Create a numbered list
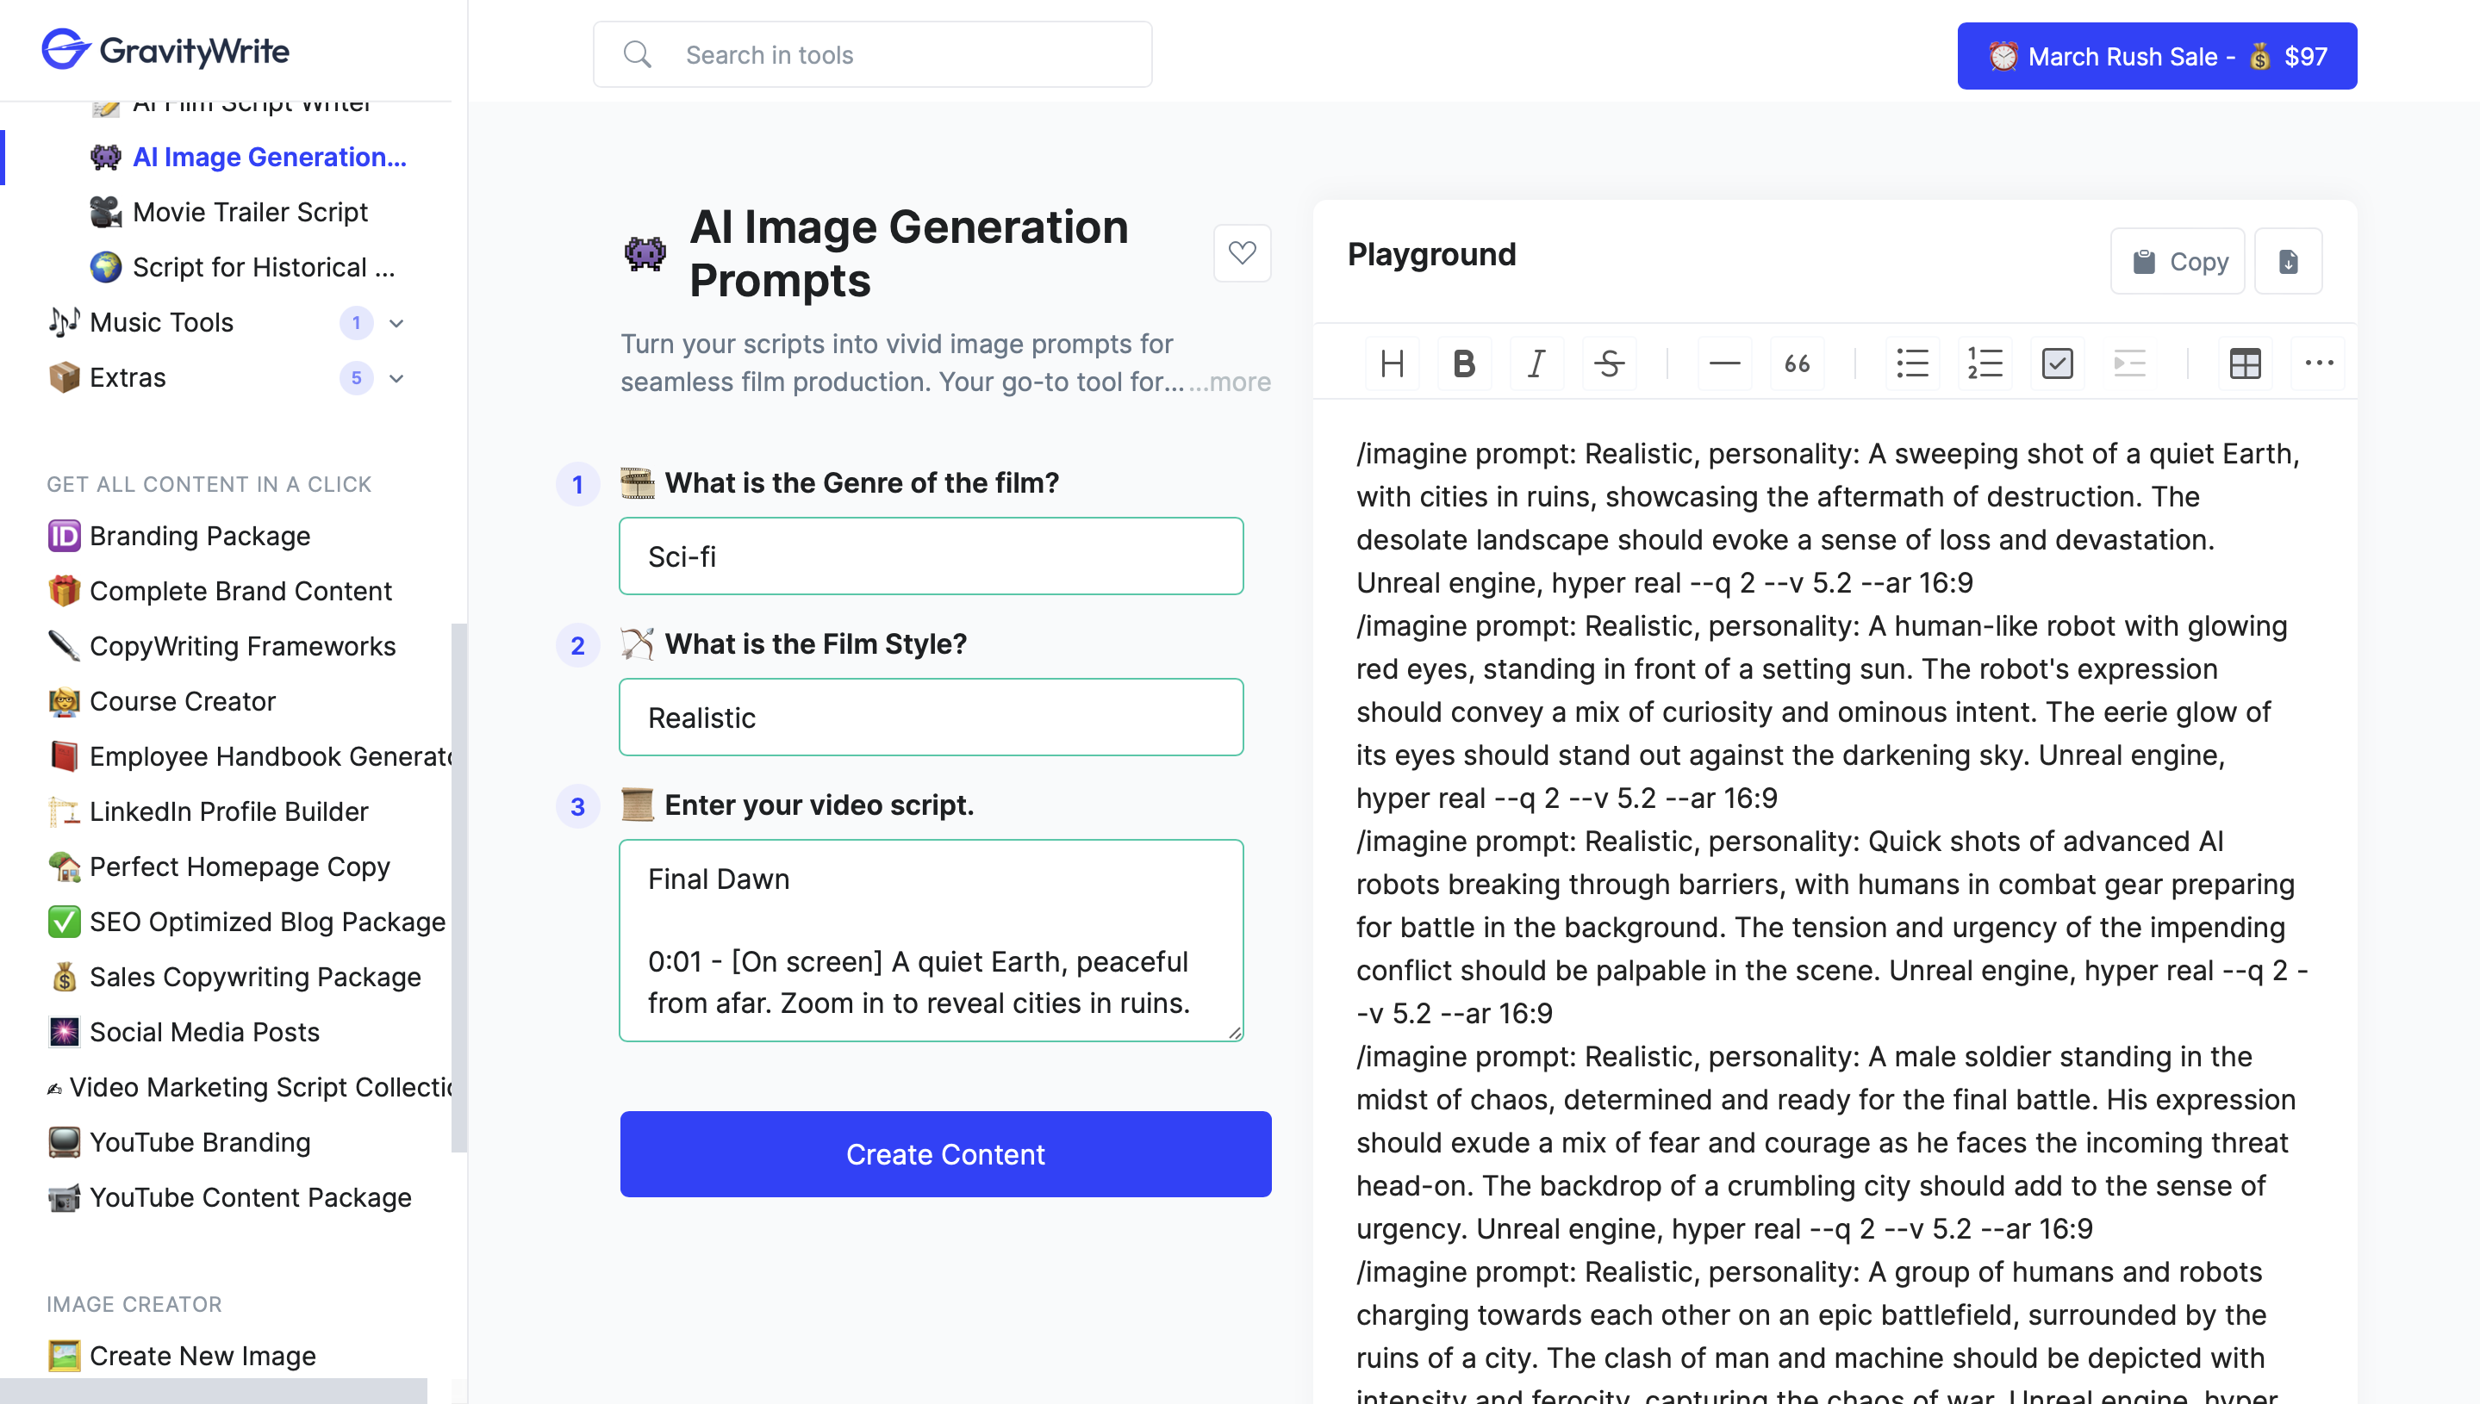 coord(1985,363)
